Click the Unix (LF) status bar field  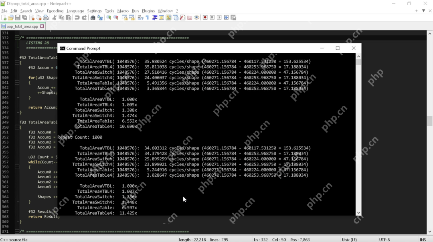(349, 240)
